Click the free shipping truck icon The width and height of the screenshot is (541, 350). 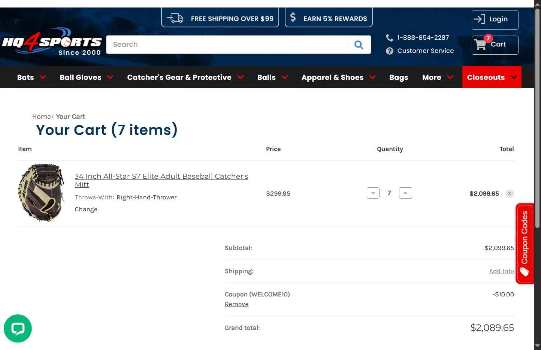click(175, 18)
